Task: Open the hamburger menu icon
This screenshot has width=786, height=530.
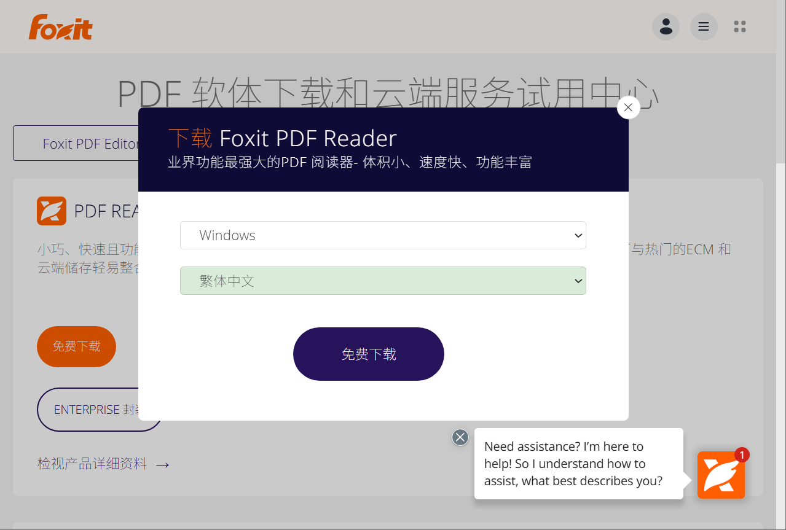Action: [x=704, y=27]
